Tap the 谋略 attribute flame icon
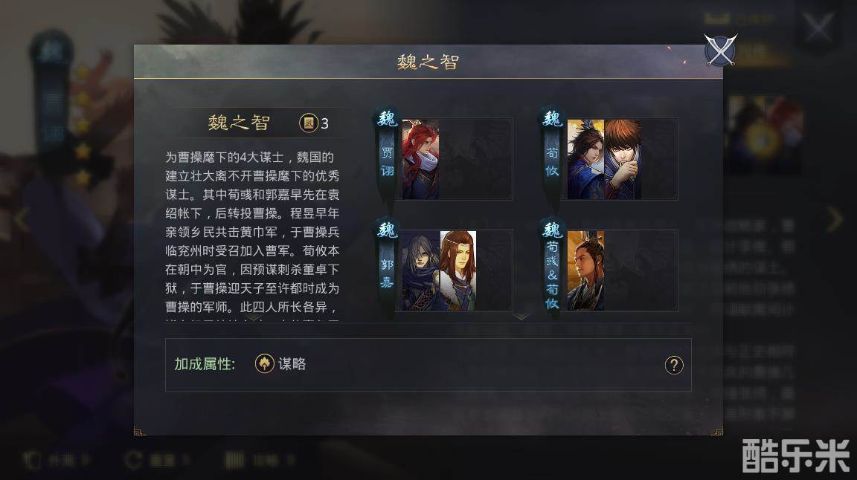 click(x=265, y=363)
